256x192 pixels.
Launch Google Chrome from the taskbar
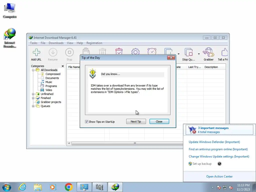pyautogui.click(x=68, y=187)
